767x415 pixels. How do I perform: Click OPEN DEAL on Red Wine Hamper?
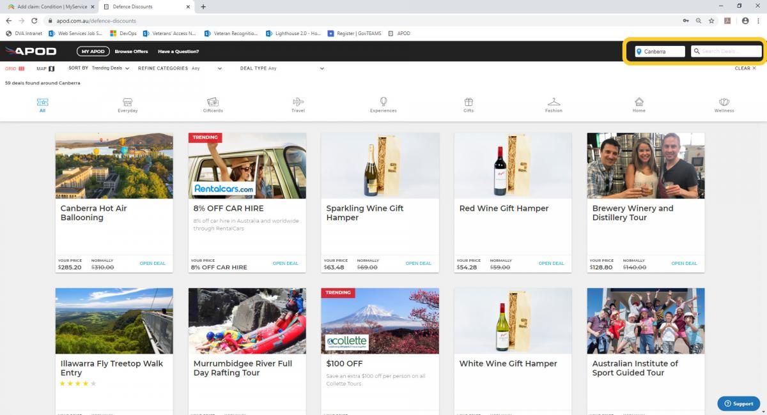pos(552,264)
